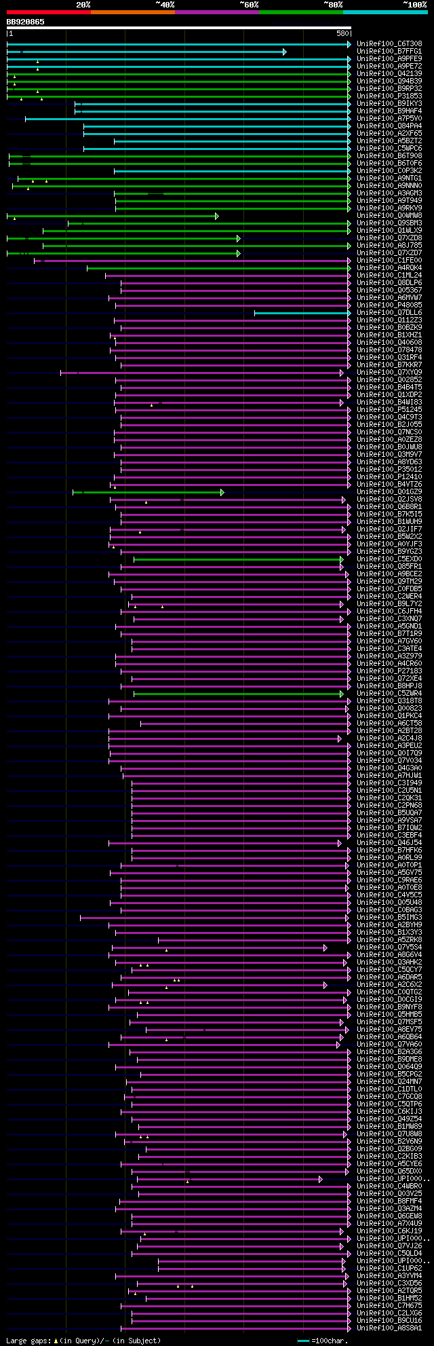Viewport: 434px width, 1346px height.
Task: Click label UniRef100_P27183
Action: coord(389,671)
